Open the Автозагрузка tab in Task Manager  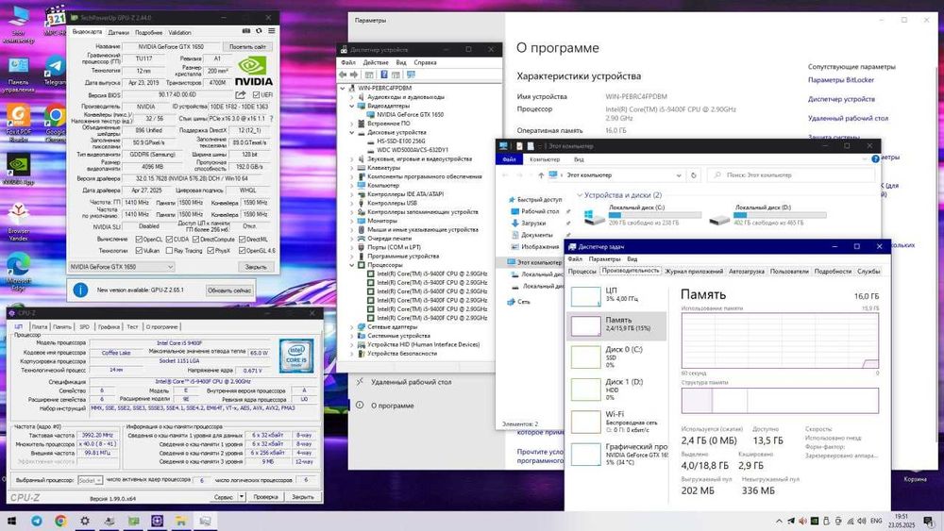pyautogui.click(x=747, y=272)
